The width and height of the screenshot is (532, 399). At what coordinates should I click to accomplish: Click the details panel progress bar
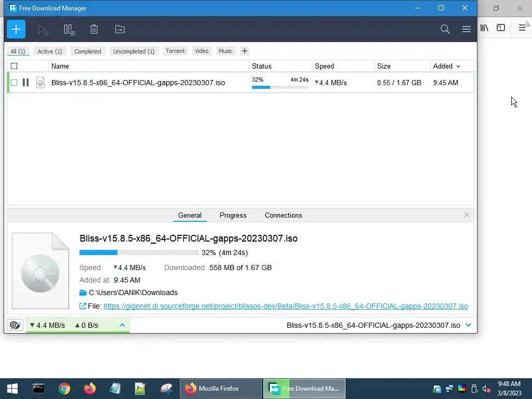click(x=139, y=252)
